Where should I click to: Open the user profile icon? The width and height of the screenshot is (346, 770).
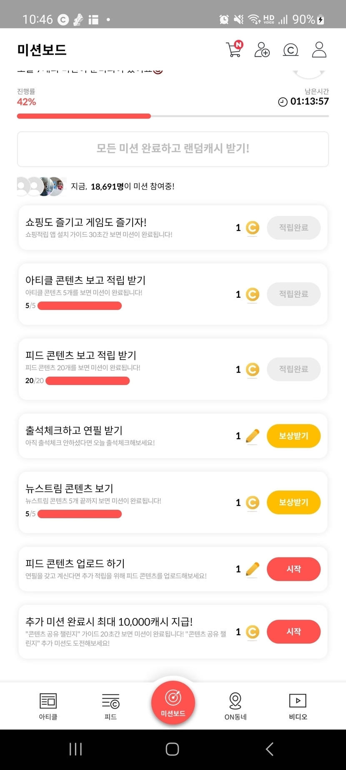pyautogui.click(x=319, y=50)
